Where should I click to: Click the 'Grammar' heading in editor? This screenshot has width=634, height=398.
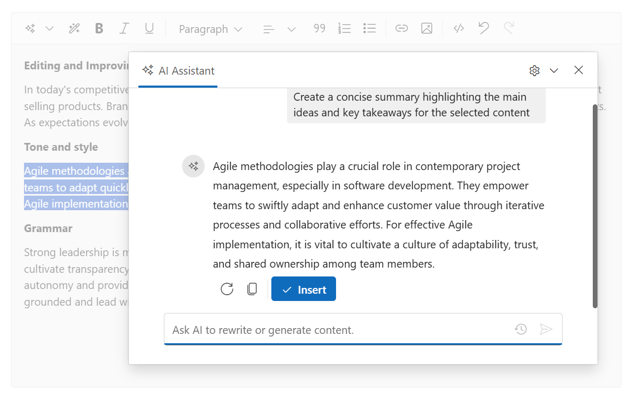(x=48, y=228)
